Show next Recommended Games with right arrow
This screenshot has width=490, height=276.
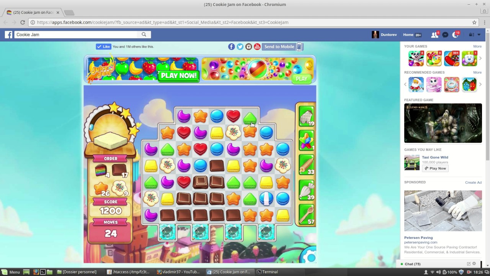click(x=480, y=84)
